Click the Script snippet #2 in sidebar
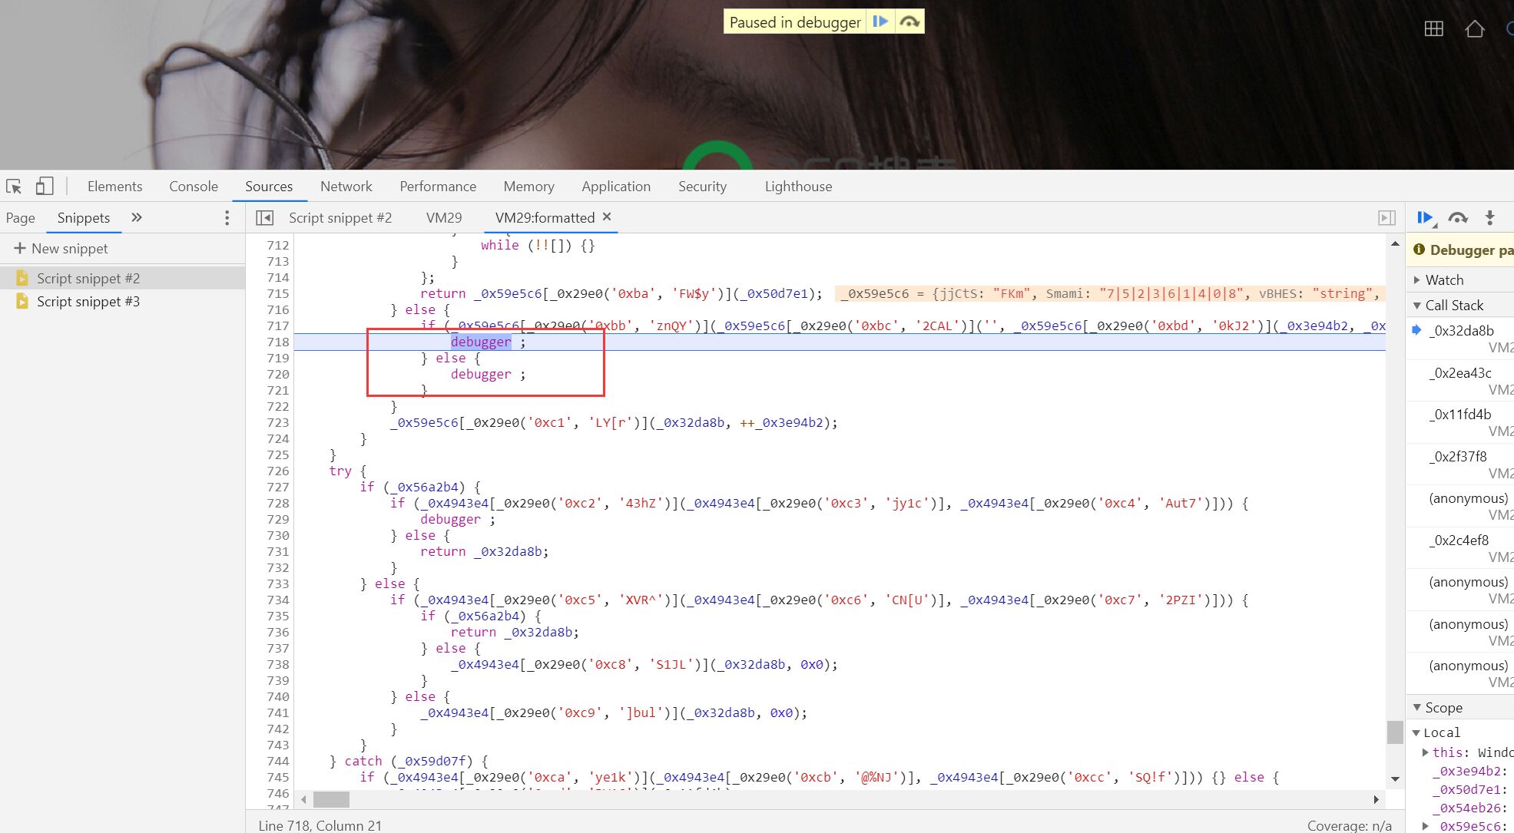This screenshot has height=833, width=1514. pyautogui.click(x=88, y=277)
